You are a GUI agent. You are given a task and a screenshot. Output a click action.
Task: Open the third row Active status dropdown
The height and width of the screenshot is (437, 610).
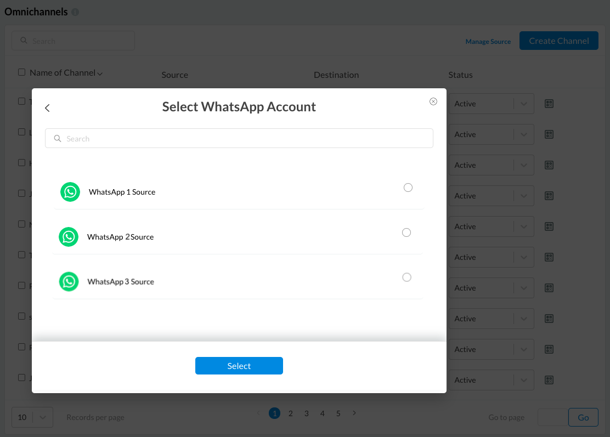click(x=492, y=165)
